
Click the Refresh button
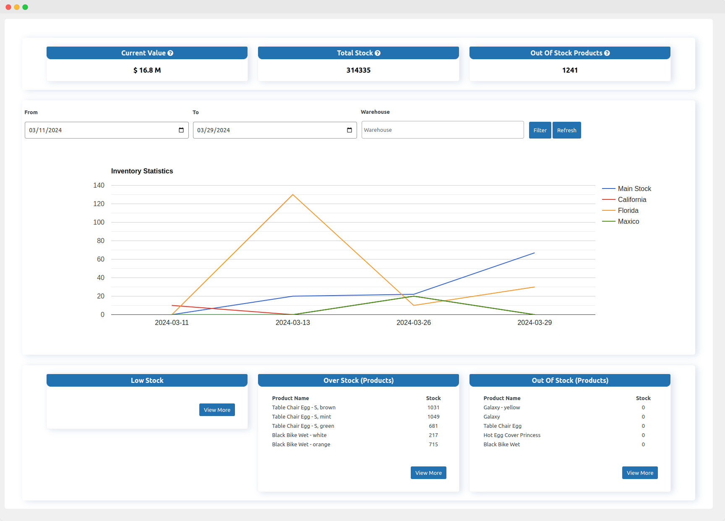click(x=566, y=130)
